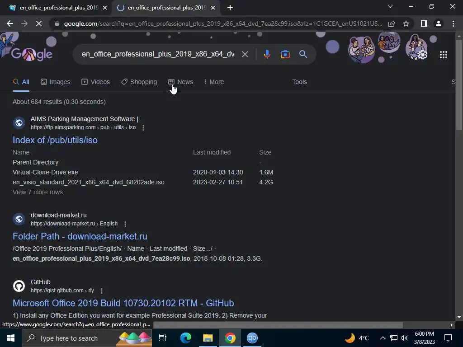Bookmark this tab with the star icon

click(406, 23)
